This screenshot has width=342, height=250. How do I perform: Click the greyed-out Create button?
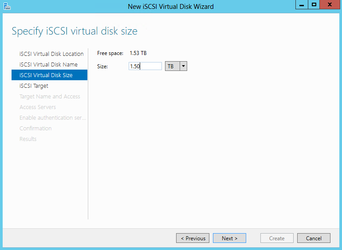(x=277, y=238)
